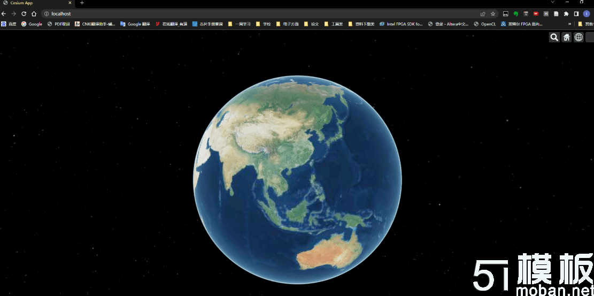Open the PDF bookmark with globe icon
The image size is (594, 296).
[x=59, y=24]
